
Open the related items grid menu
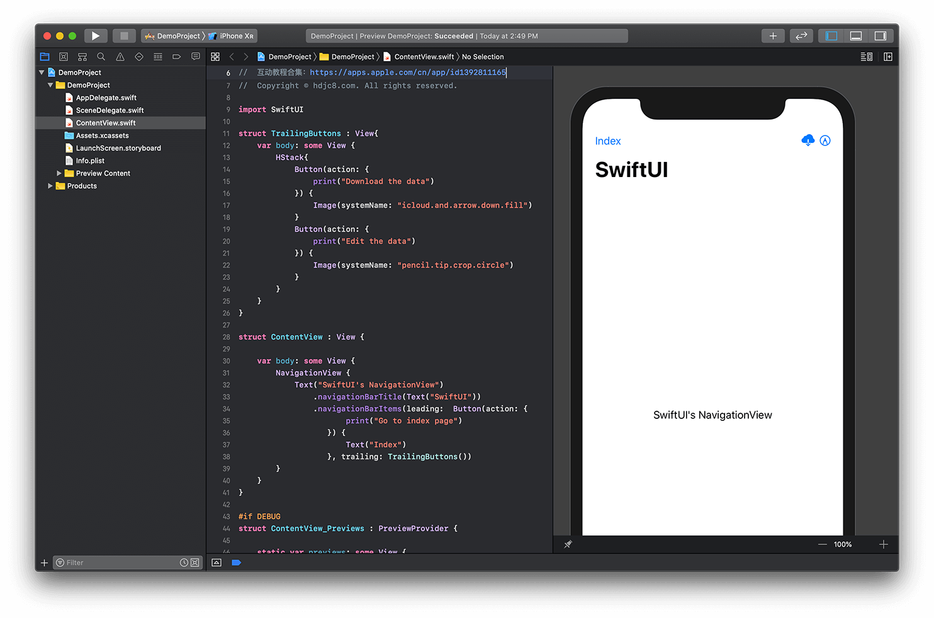215,57
